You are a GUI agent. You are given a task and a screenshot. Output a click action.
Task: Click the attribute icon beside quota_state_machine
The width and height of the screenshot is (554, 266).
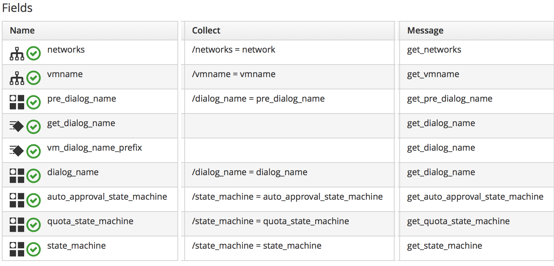17,225
